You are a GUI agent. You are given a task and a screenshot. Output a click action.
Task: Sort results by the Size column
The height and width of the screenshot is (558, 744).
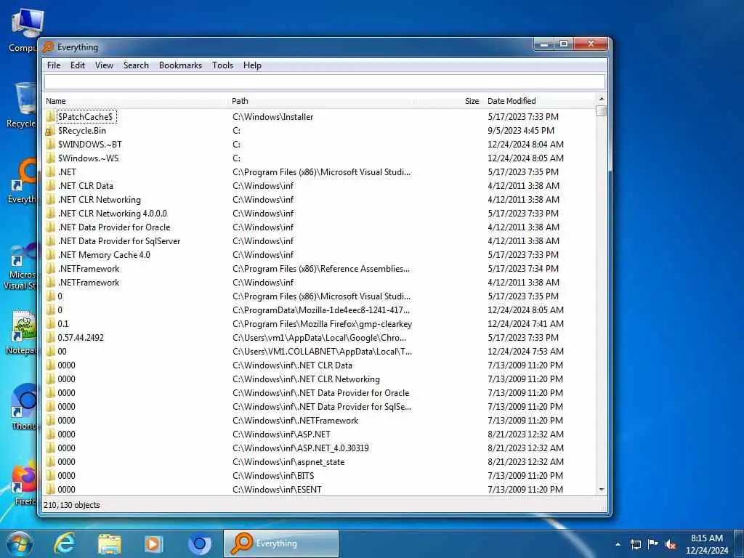(449, 101)
